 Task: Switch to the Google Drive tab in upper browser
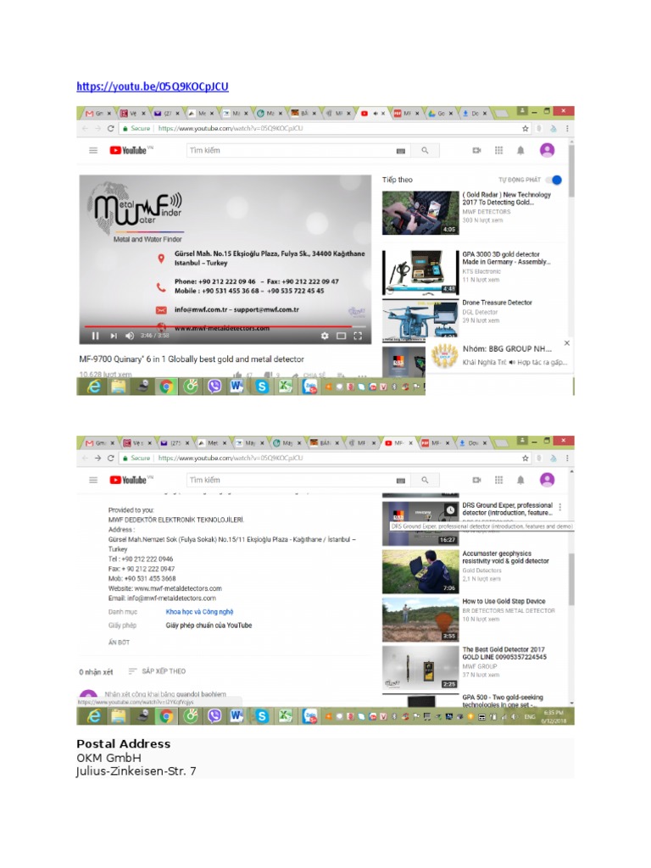point(442,113)
